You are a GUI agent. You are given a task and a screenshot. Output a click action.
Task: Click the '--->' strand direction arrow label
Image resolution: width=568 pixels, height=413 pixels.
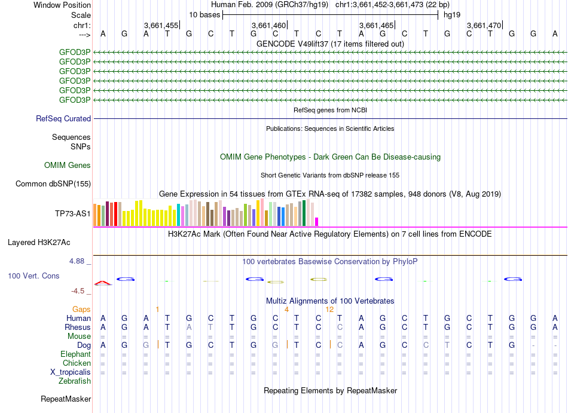[84, 35]
